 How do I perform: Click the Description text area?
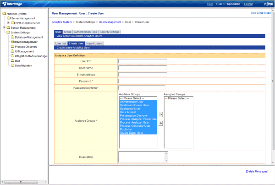pyautogui.click(x=142, y=157)
